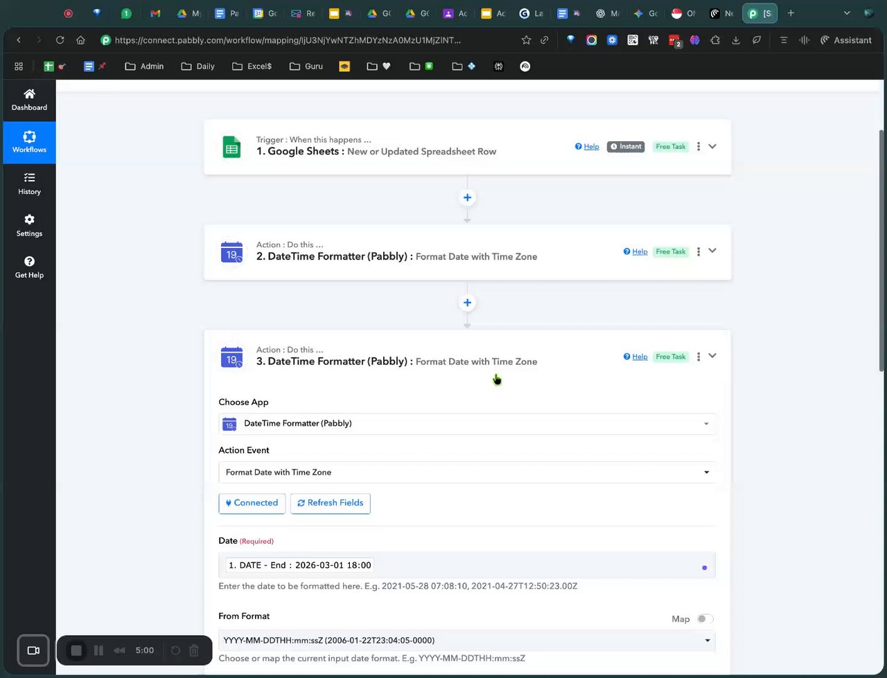Click the Free Task badge on step 3
The width and height of the screenshot is (887, 678).
[x=671, y=357]
